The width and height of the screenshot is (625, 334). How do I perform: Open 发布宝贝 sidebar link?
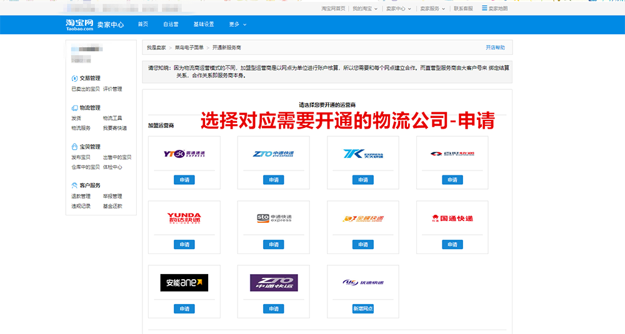(x=81, y=157)
